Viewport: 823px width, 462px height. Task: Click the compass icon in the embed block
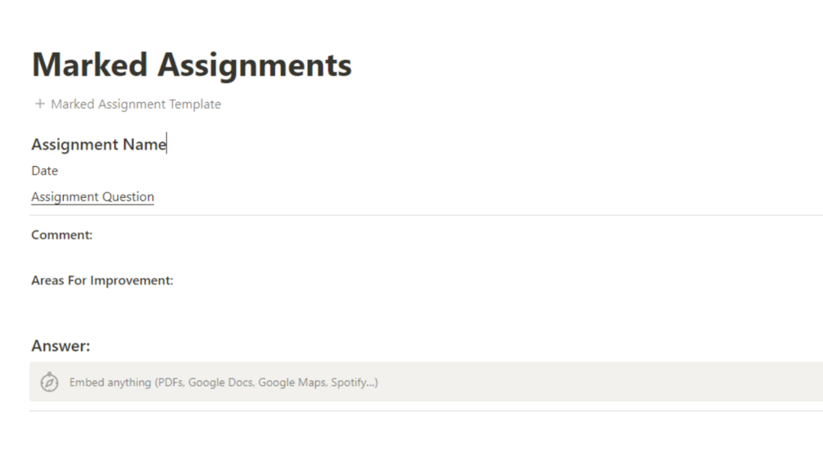point(49,382)
